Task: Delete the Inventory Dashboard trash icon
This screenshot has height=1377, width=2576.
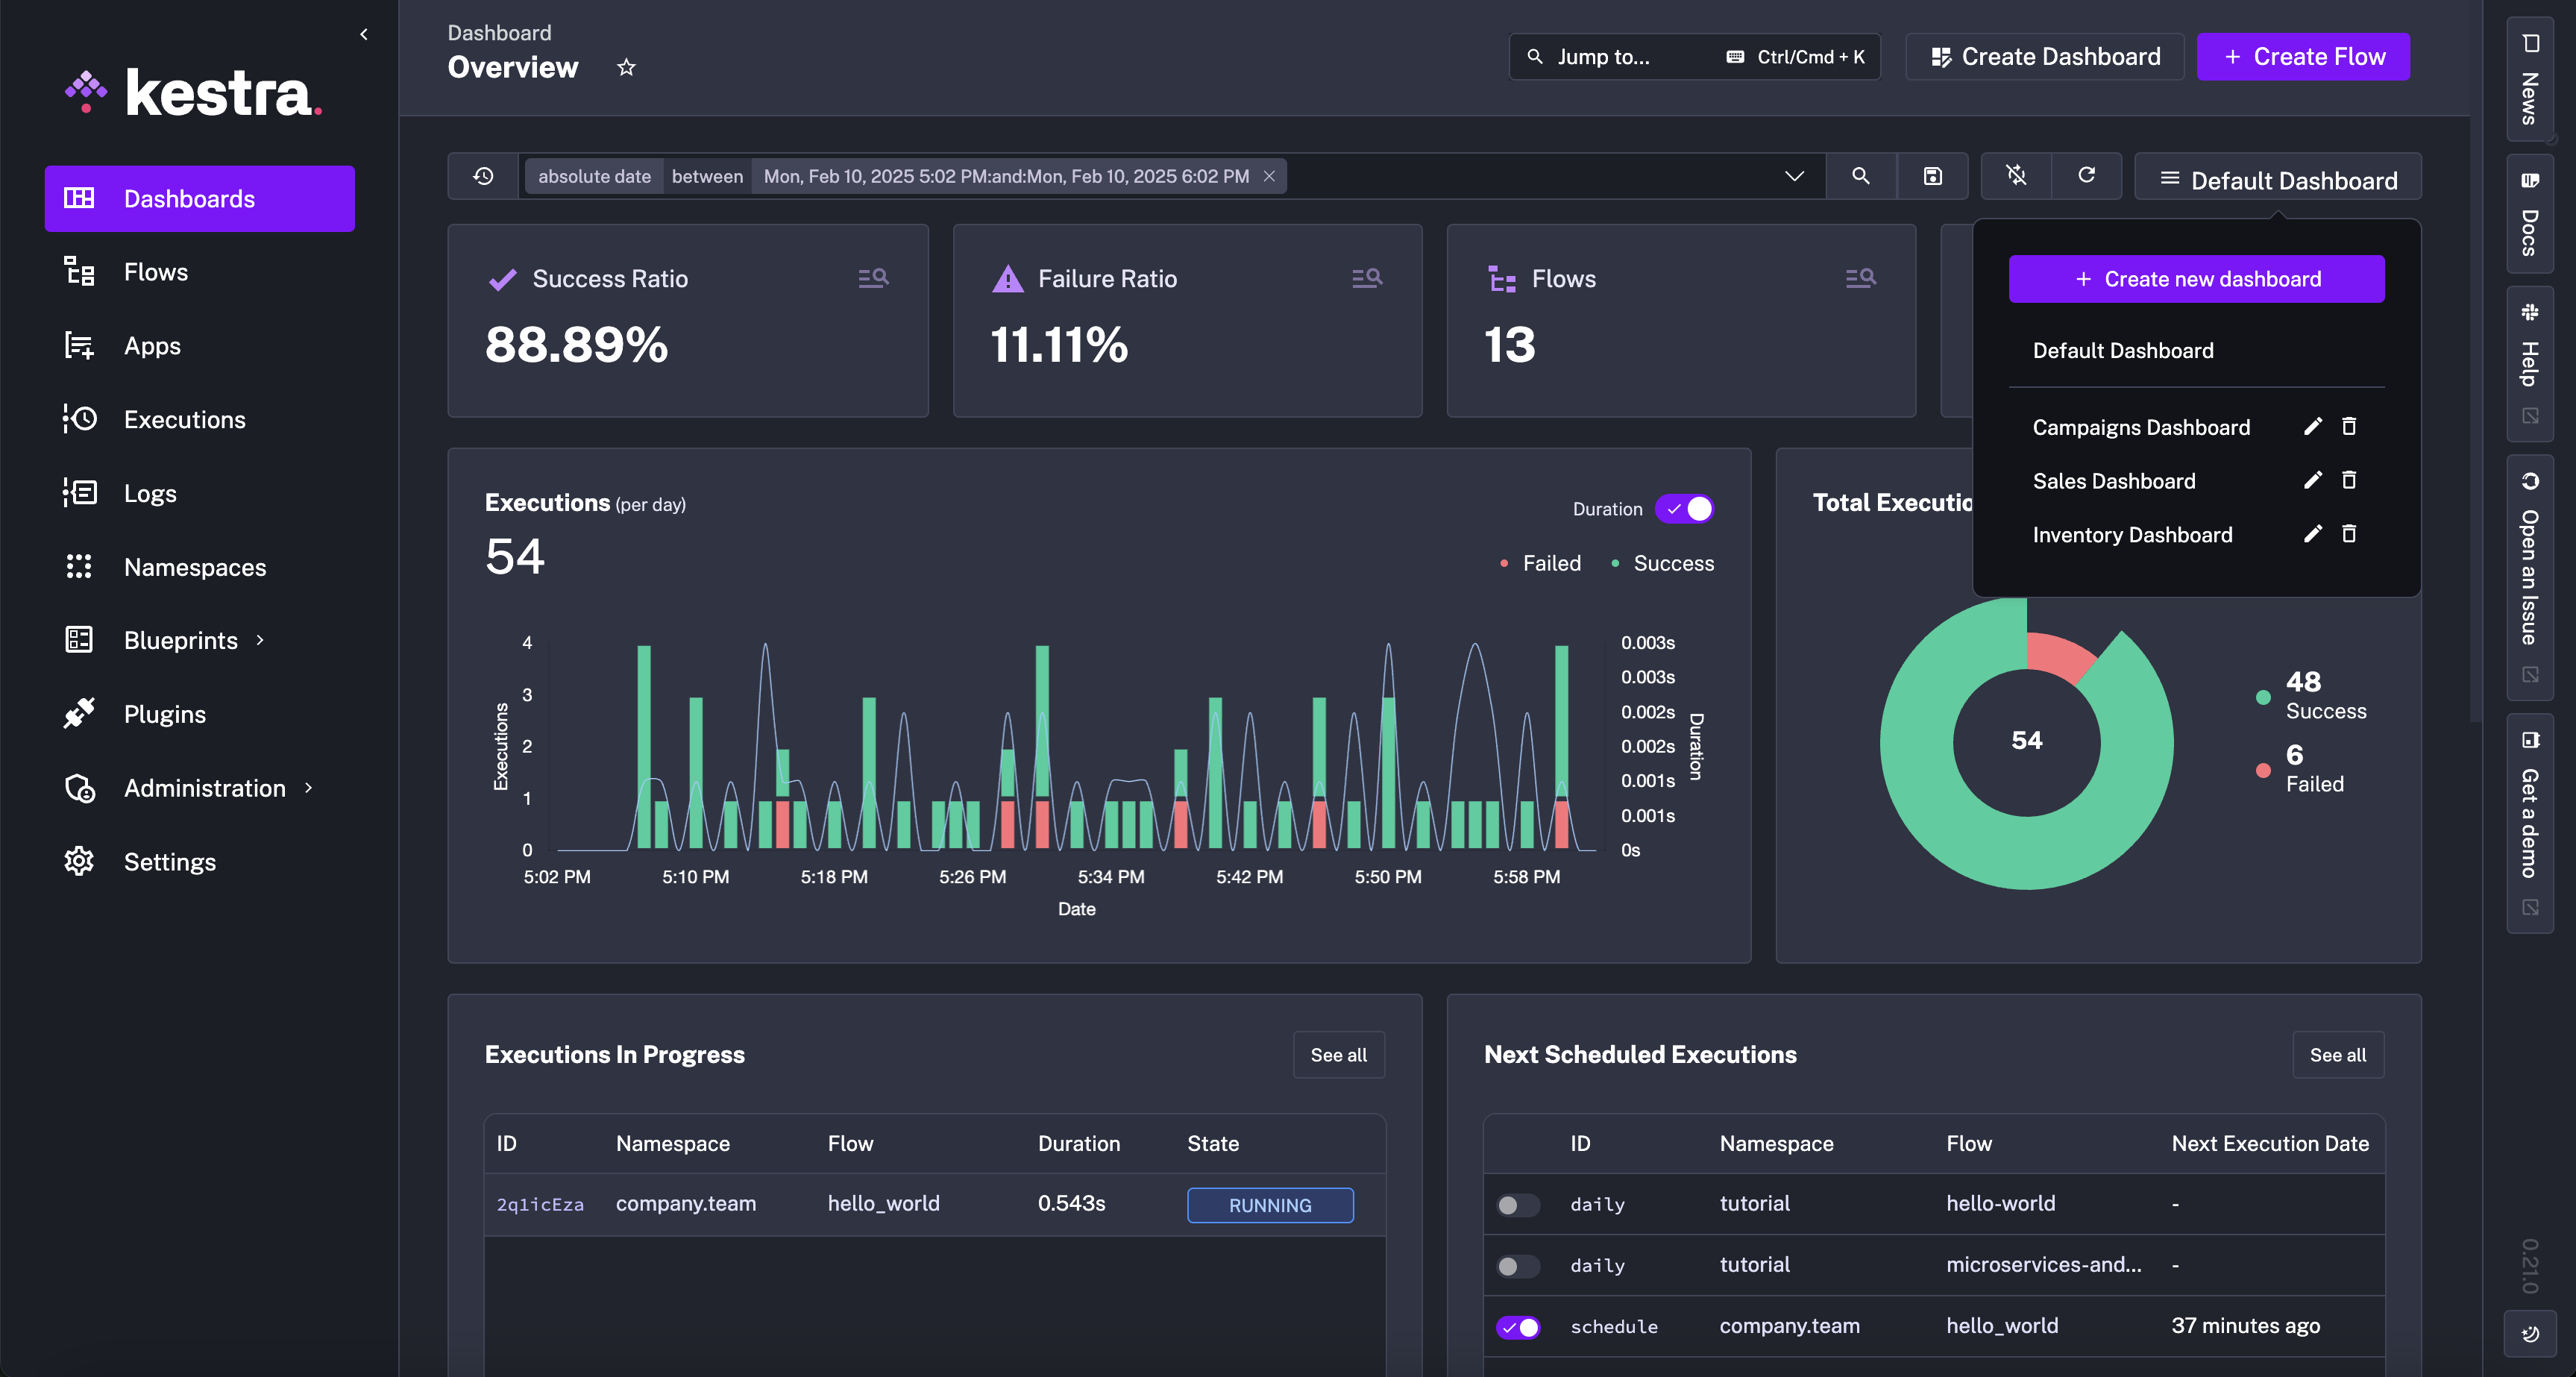Action: click(2349, 534)
